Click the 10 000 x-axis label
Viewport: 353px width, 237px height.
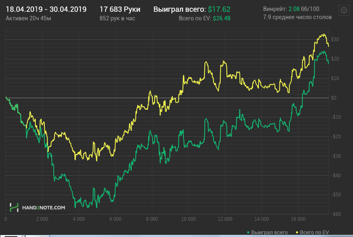click(189, 219)
